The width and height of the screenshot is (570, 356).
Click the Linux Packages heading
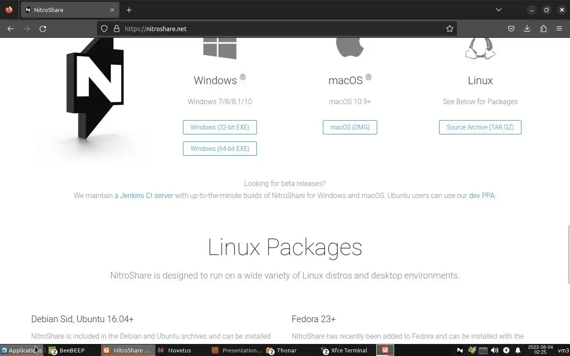(285, 247)
